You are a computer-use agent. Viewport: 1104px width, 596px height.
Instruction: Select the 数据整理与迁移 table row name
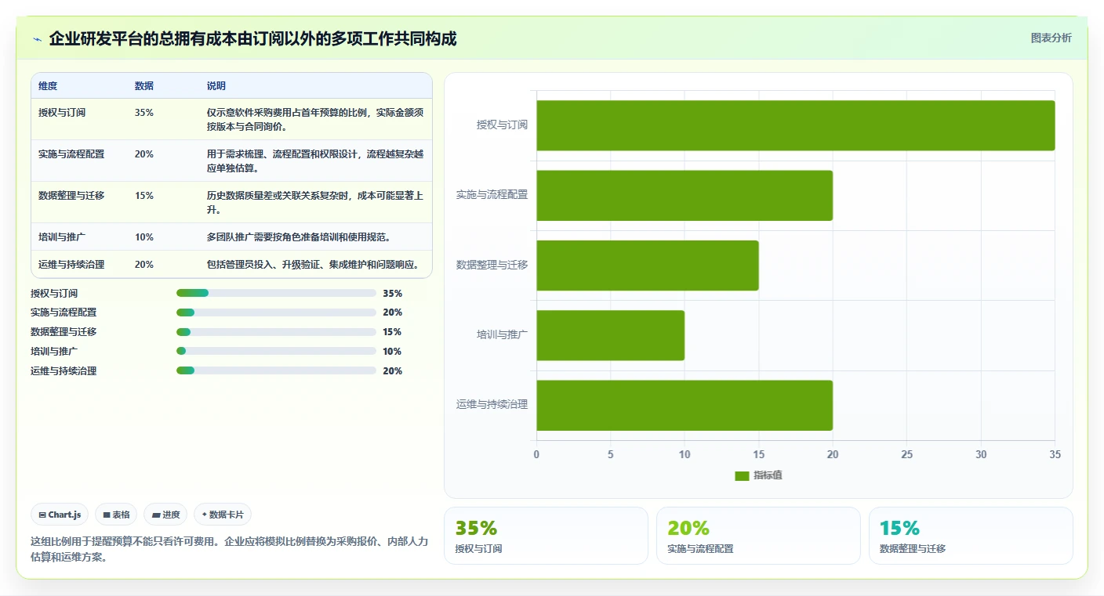pos(71,196)
